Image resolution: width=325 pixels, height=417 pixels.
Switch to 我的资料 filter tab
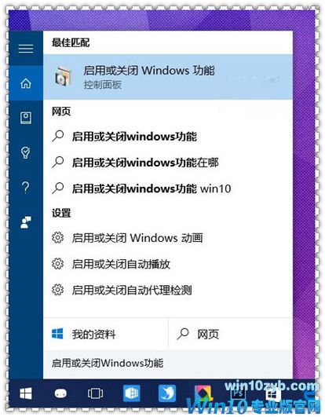106,334
